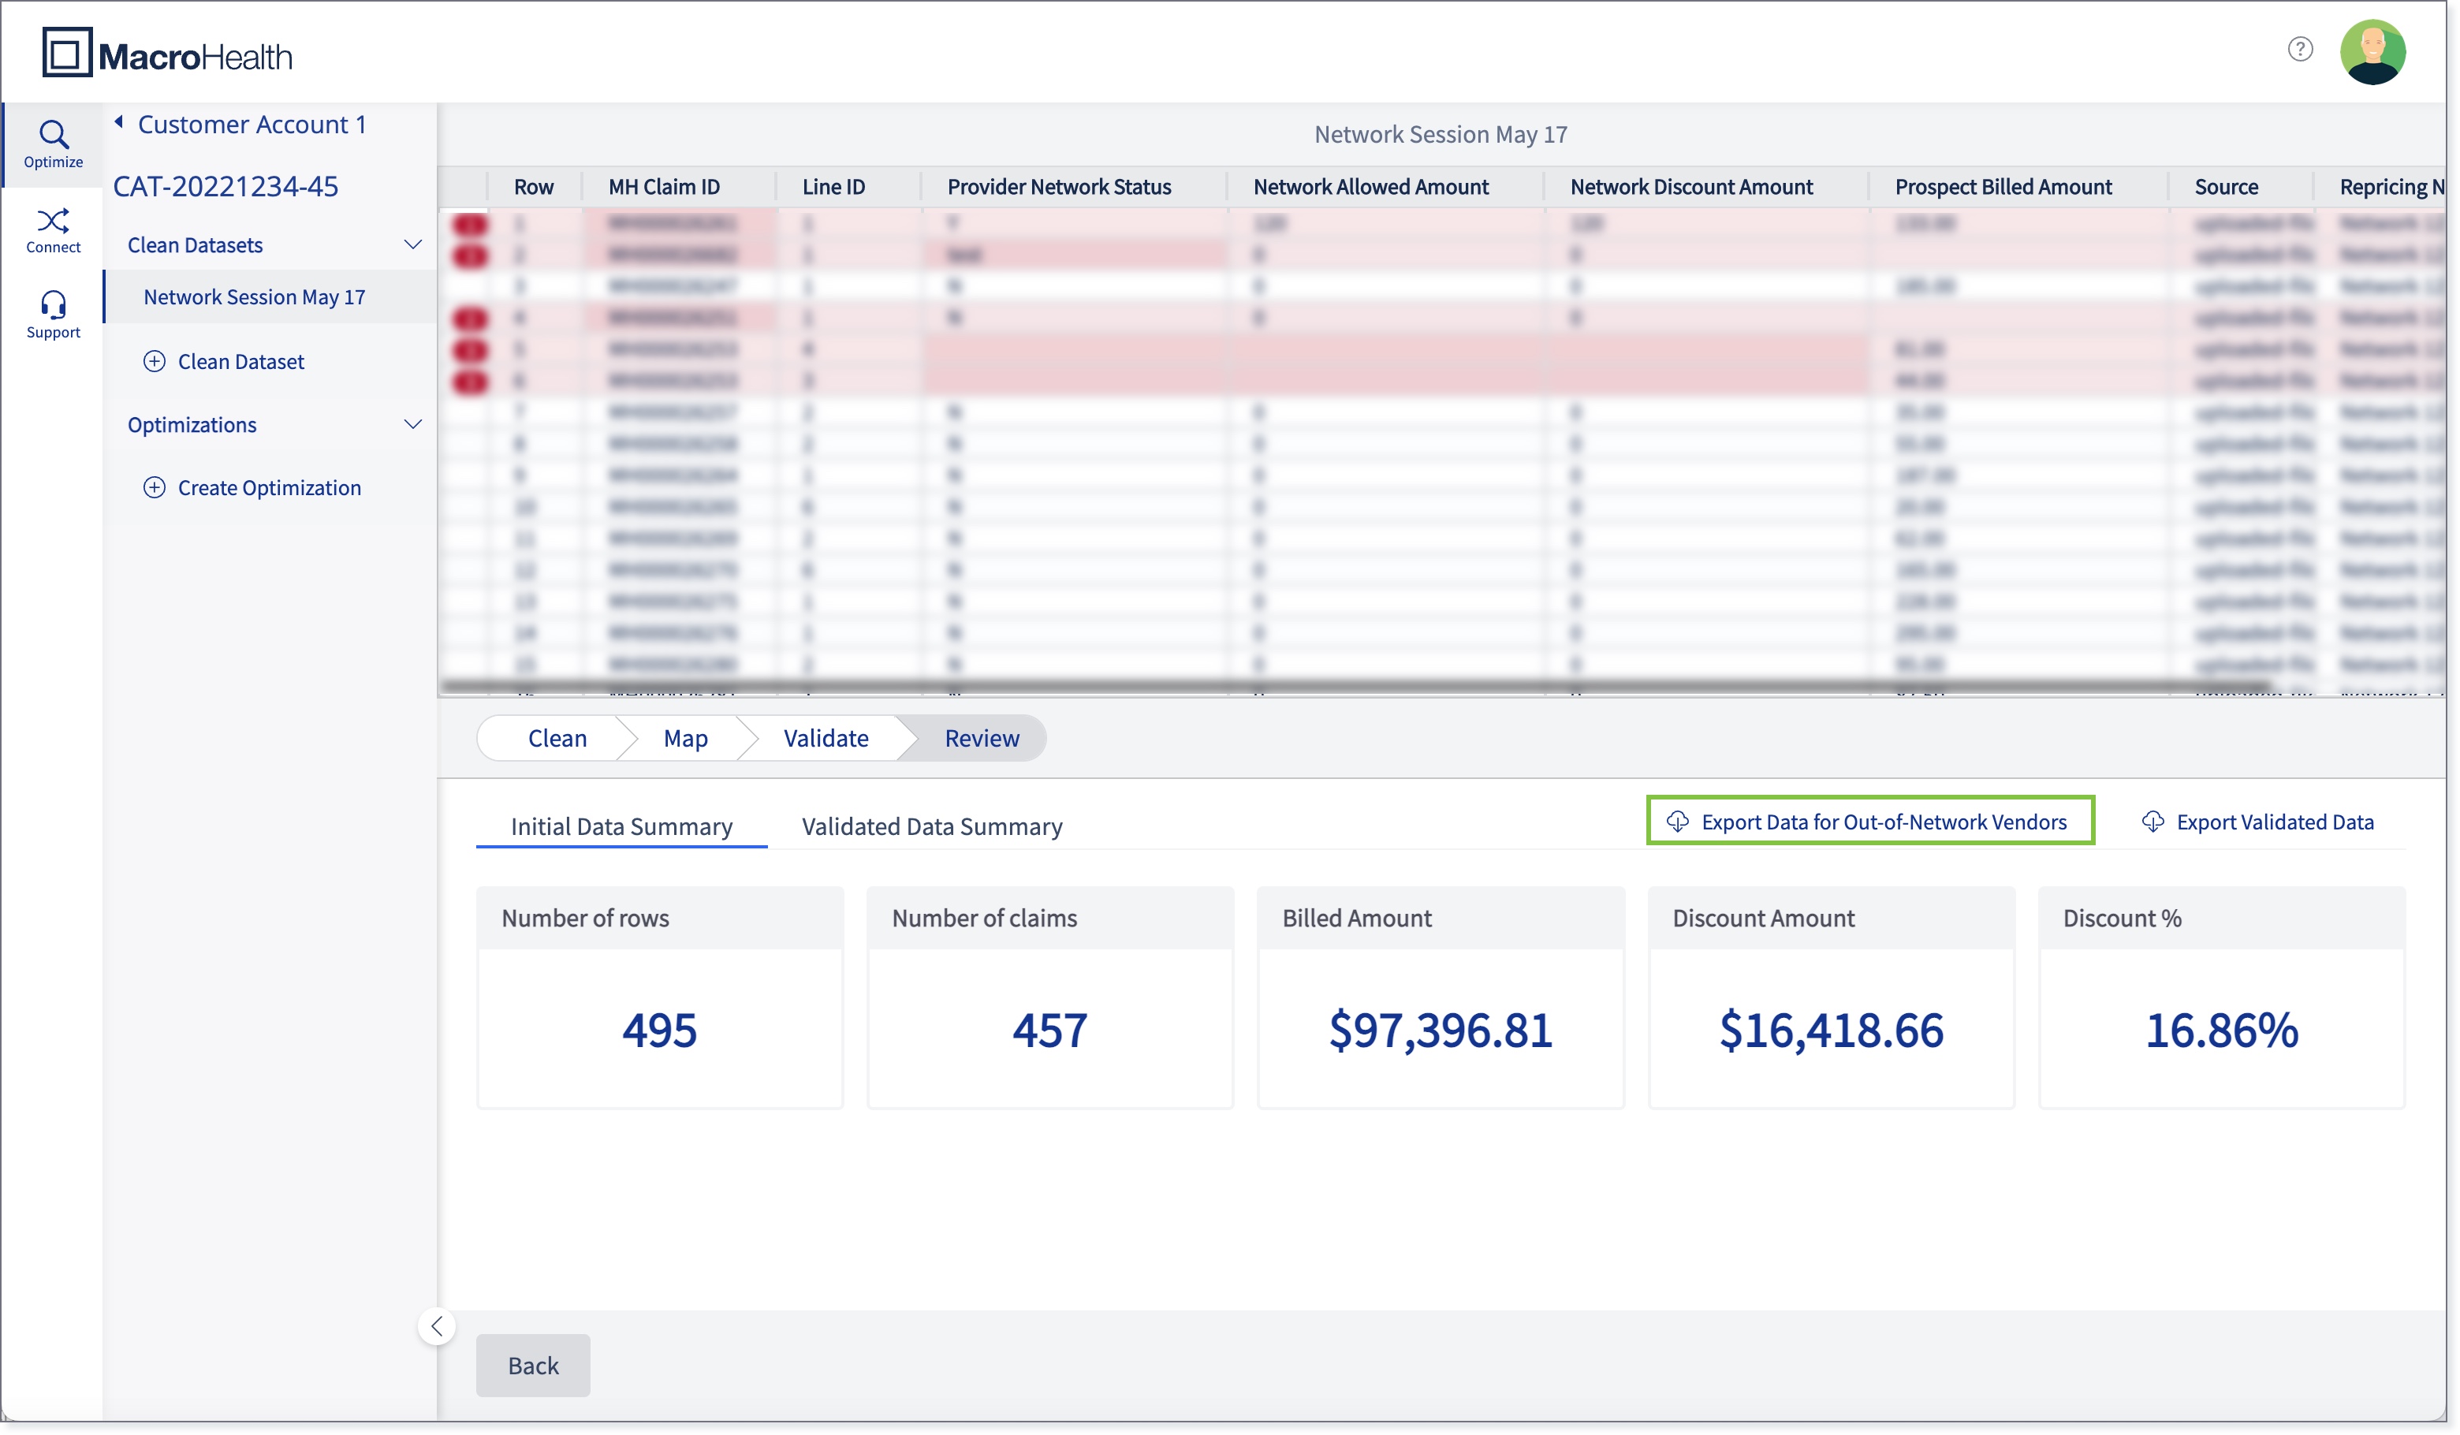Screen dimensions: 2460x1435
Task: Go back via Customer Account 1 arrow
Action: pos(119,122)
